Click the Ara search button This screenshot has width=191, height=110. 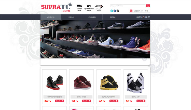click(x=148, y=6)
